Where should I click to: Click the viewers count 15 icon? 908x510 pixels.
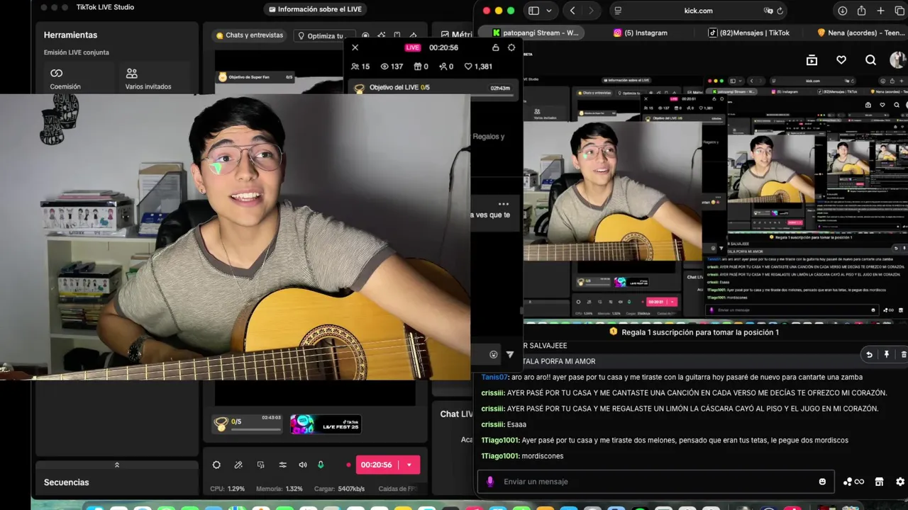click(360, 67)
